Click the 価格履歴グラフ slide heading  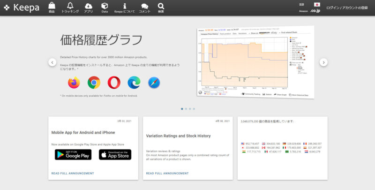point(101,40)
